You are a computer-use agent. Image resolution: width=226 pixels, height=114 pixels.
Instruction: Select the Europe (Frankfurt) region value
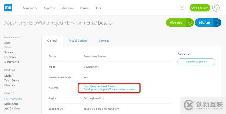94,98
